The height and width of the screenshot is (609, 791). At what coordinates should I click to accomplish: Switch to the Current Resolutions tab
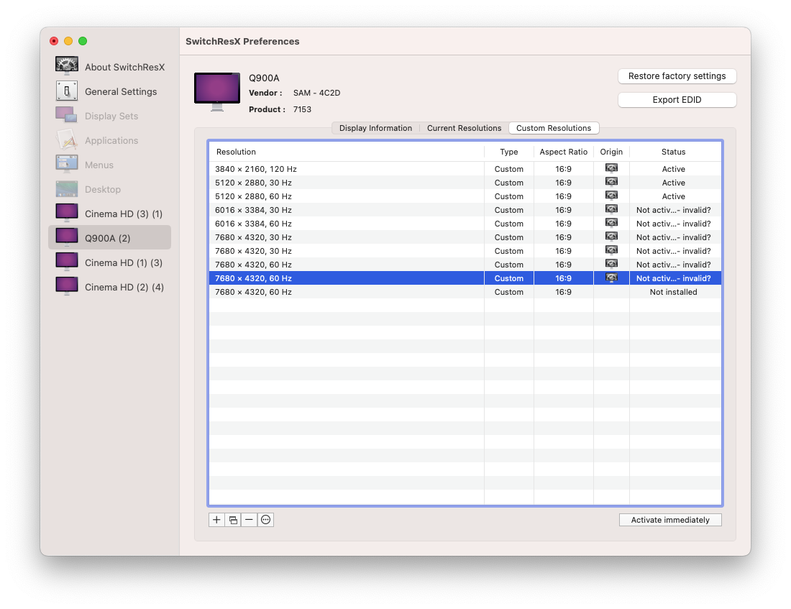[x=464, y=128]
